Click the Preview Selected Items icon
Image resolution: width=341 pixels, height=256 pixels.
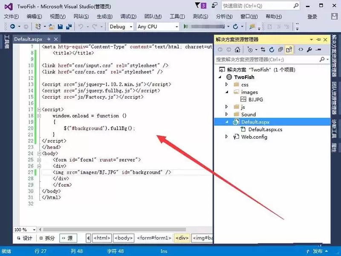tap(290, 49)
